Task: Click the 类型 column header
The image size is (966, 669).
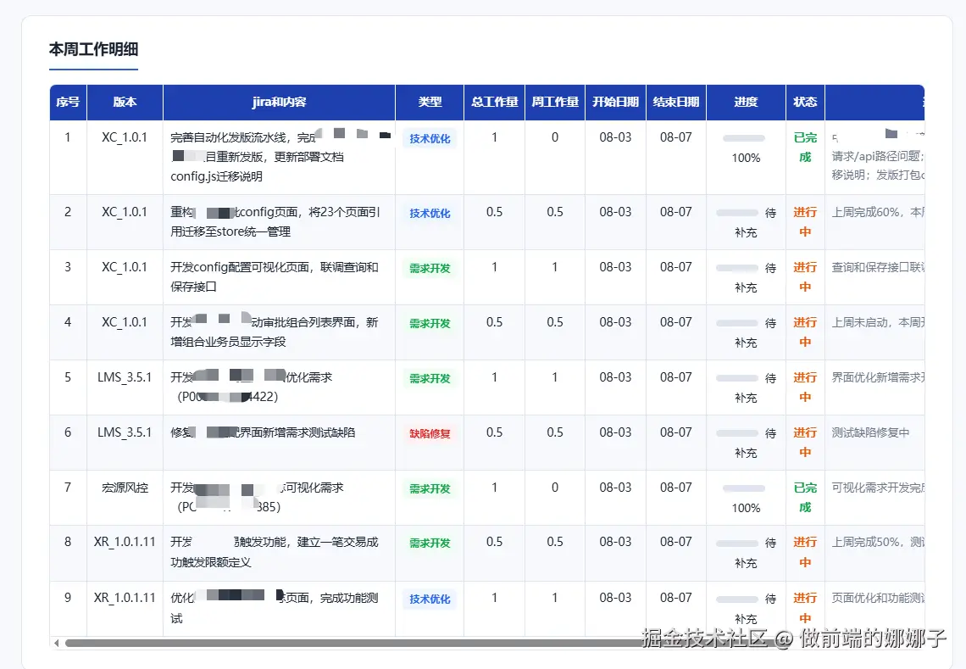Action: pyautogui.click(x=430, y=102)
